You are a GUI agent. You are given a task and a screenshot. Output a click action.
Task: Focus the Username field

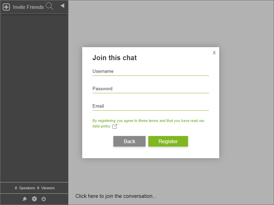[151, 72]
